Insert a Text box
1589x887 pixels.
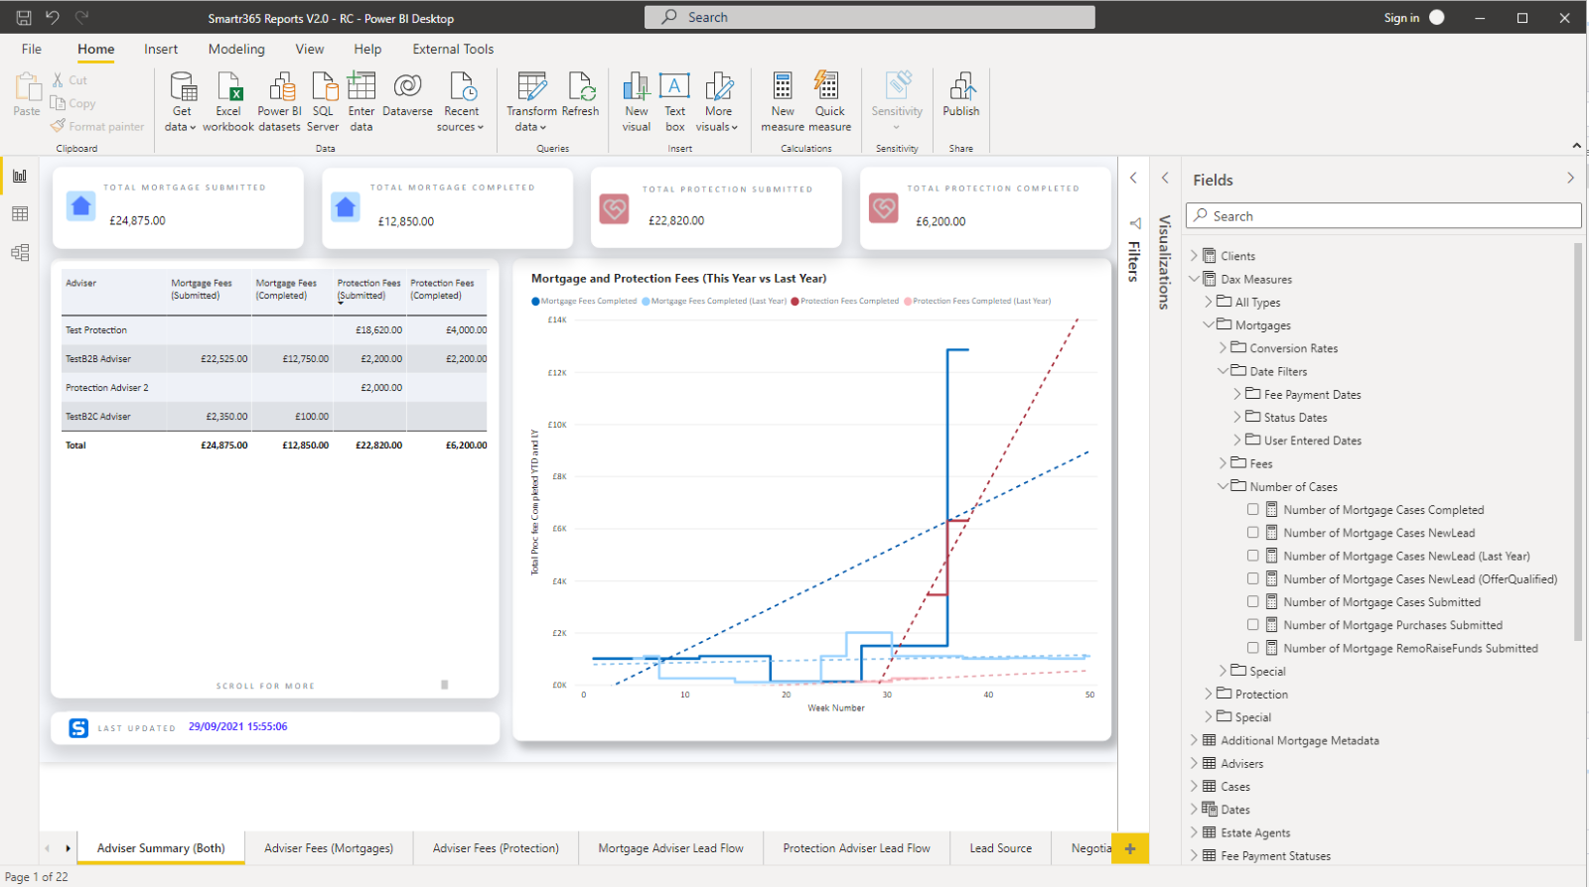tap(675, 101)
